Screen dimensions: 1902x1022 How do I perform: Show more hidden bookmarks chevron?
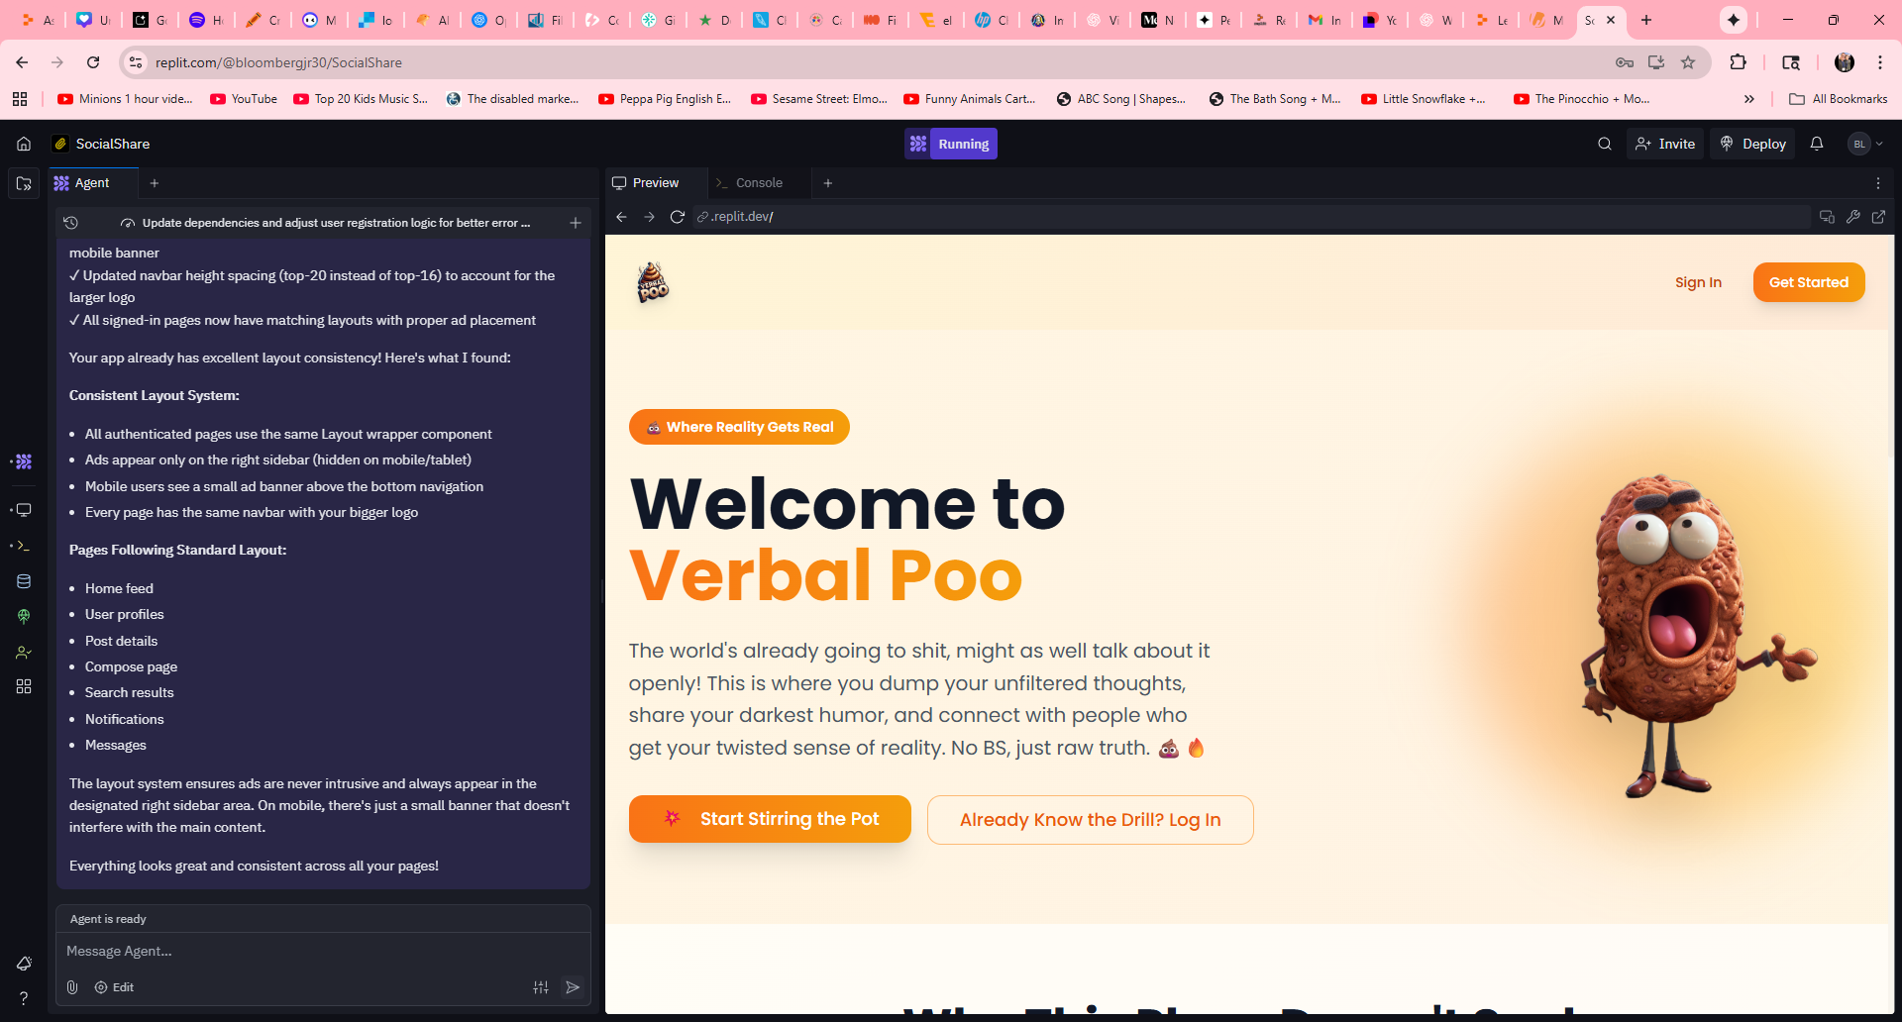click(1748, 99)
